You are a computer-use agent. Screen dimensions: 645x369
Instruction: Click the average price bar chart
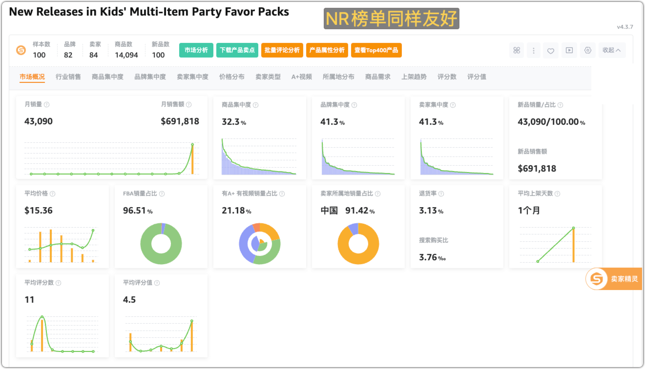click(62, 245)
